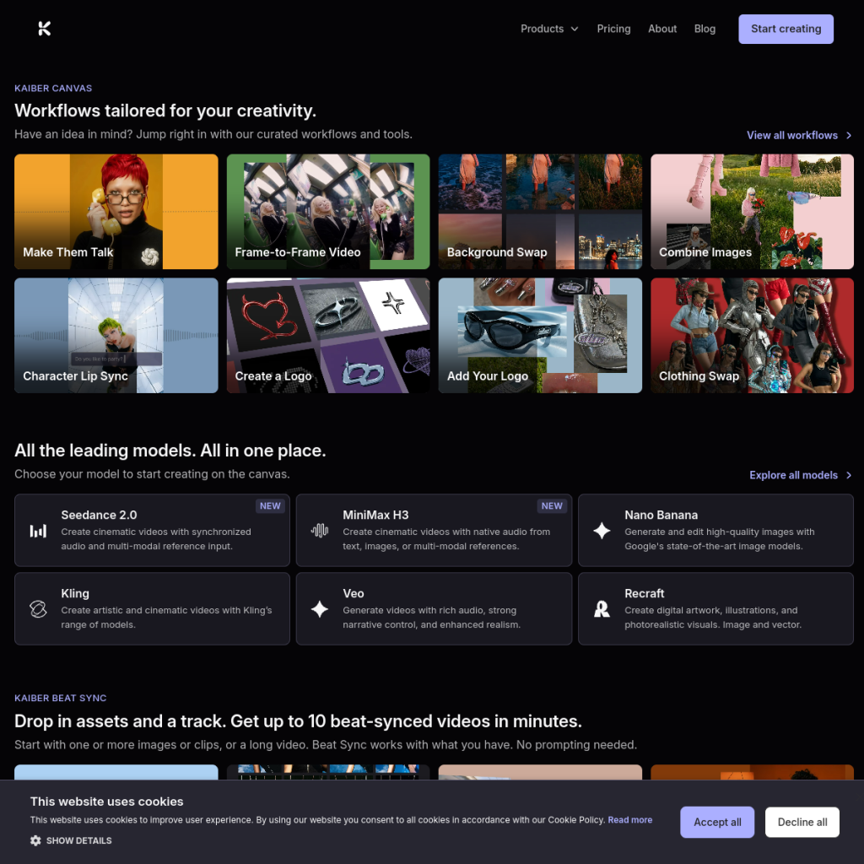
Task: Open the Add Your Logo workflow
Action: [x=540, y=336]
